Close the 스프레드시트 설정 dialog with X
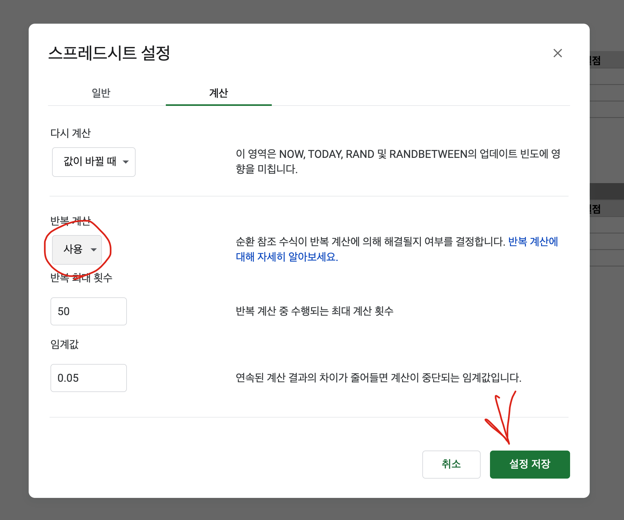This screenshot has height=520, width=624. 557,53
